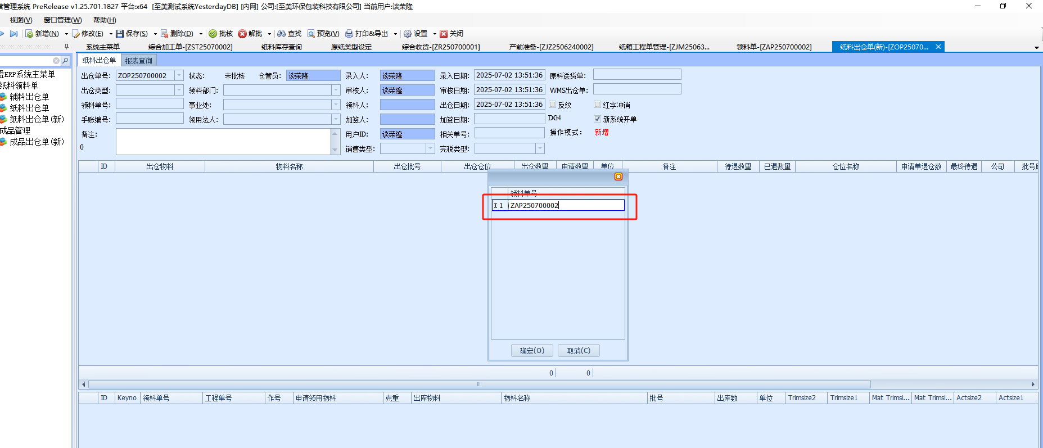Image resolution: width=1043 pixels, height=448 pixels.
Task: Click the 查找 binoculars search icon
Action: (x=281, y=34)
